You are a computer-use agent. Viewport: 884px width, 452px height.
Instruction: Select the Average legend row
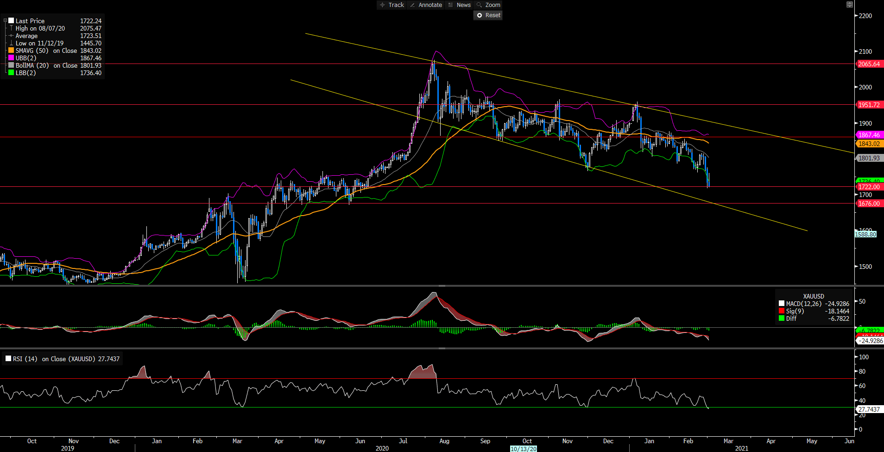click(x=56, y=36)
